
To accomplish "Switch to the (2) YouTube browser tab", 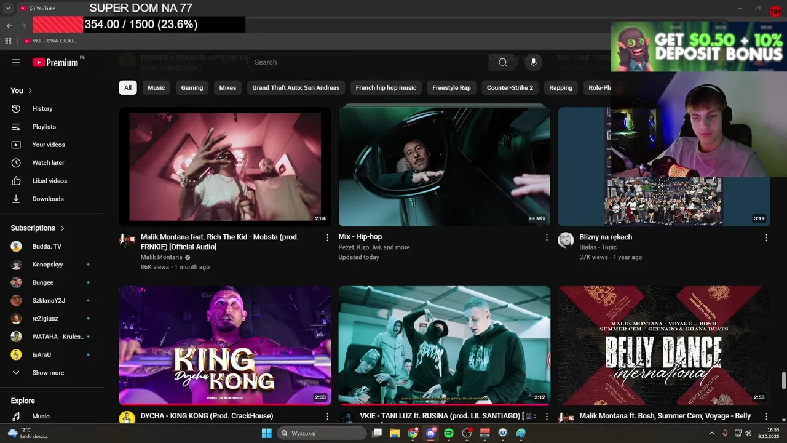I will click(42, 9).
